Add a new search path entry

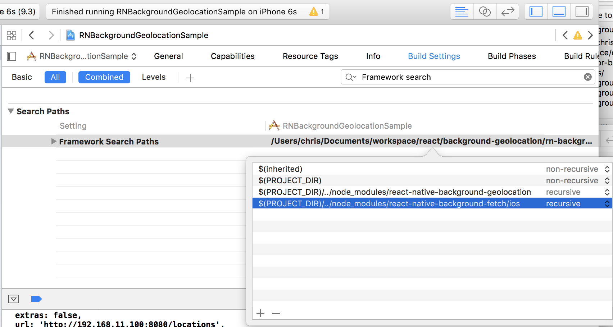(x=260, y=313)
